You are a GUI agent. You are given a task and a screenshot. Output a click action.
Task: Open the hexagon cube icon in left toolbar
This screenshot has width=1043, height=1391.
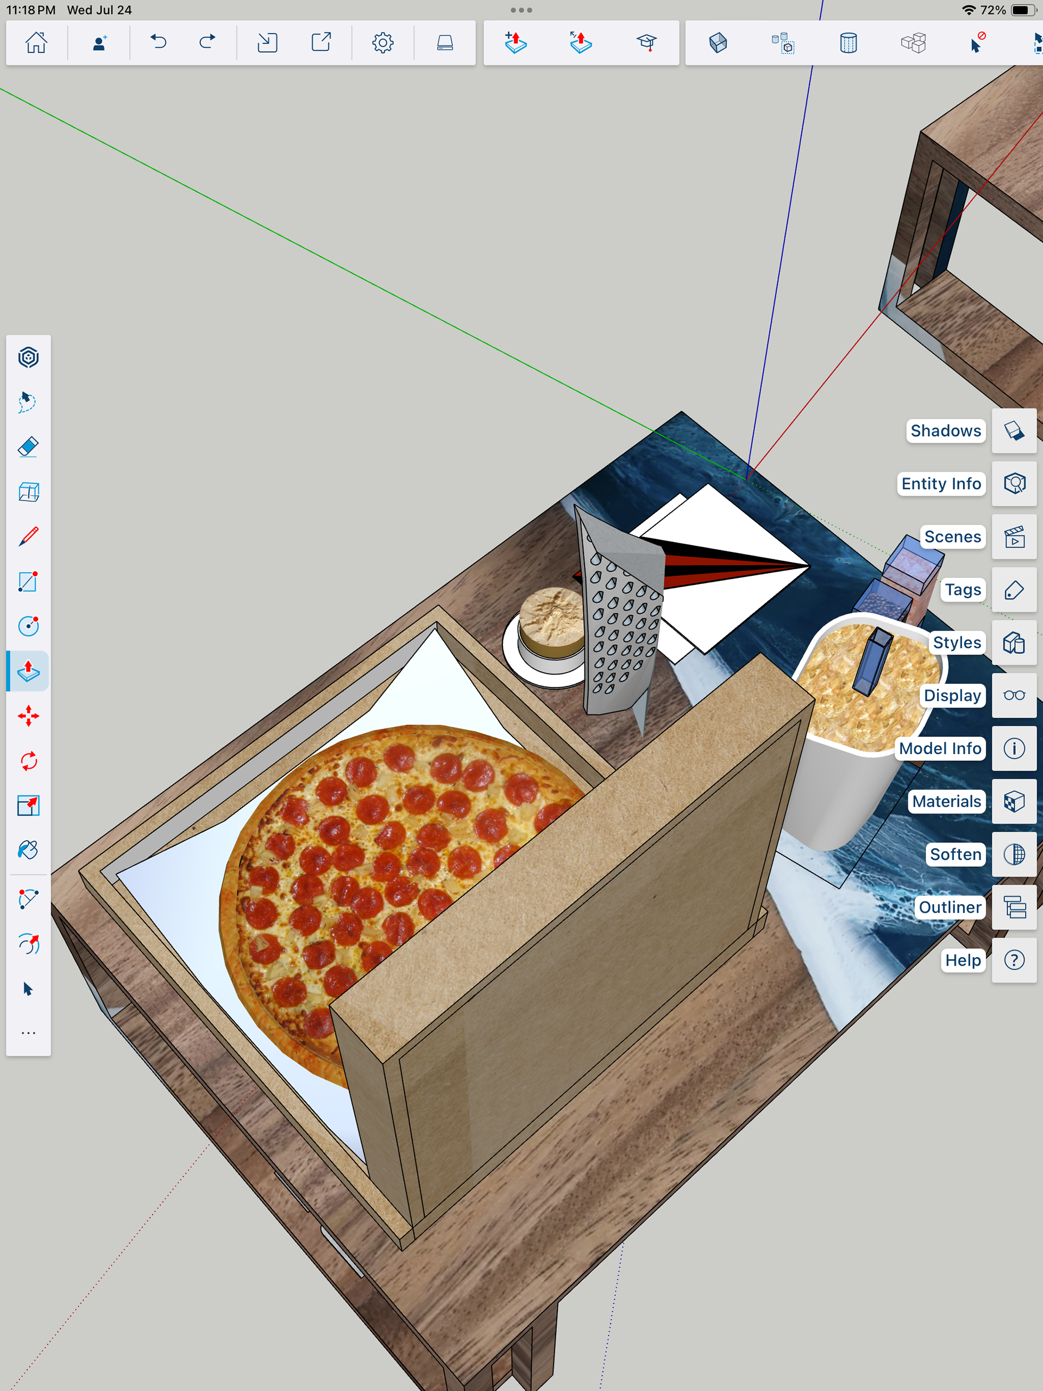[x=28, y=358]
